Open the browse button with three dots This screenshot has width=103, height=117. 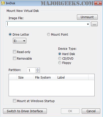pos(94,24)
